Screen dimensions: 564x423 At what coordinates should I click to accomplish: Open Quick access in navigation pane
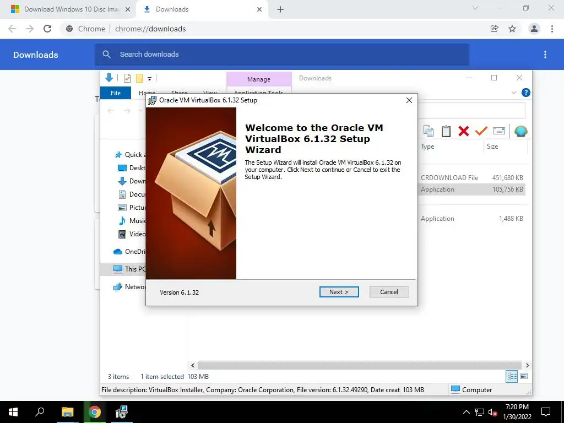pos(130,155)
